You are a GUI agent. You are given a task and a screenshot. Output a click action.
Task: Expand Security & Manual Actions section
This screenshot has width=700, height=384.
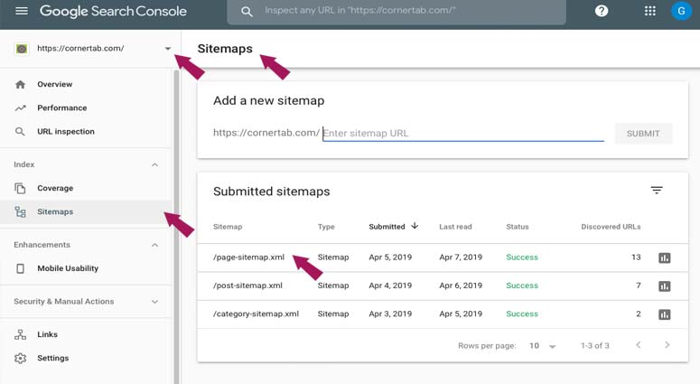click(x=154, y=302)
